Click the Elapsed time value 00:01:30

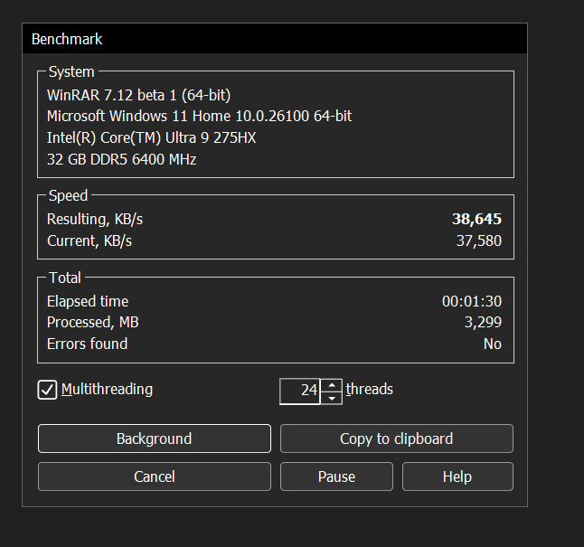coord(472,301)
